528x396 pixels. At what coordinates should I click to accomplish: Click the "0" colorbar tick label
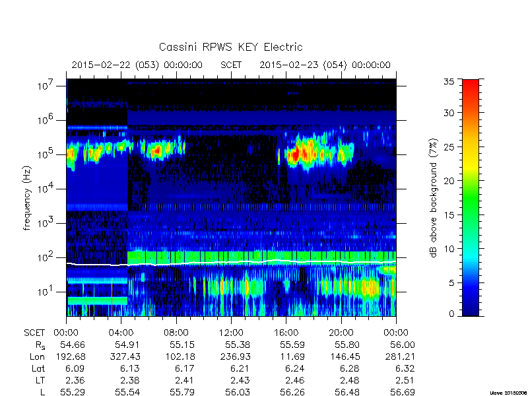point(451,314)
